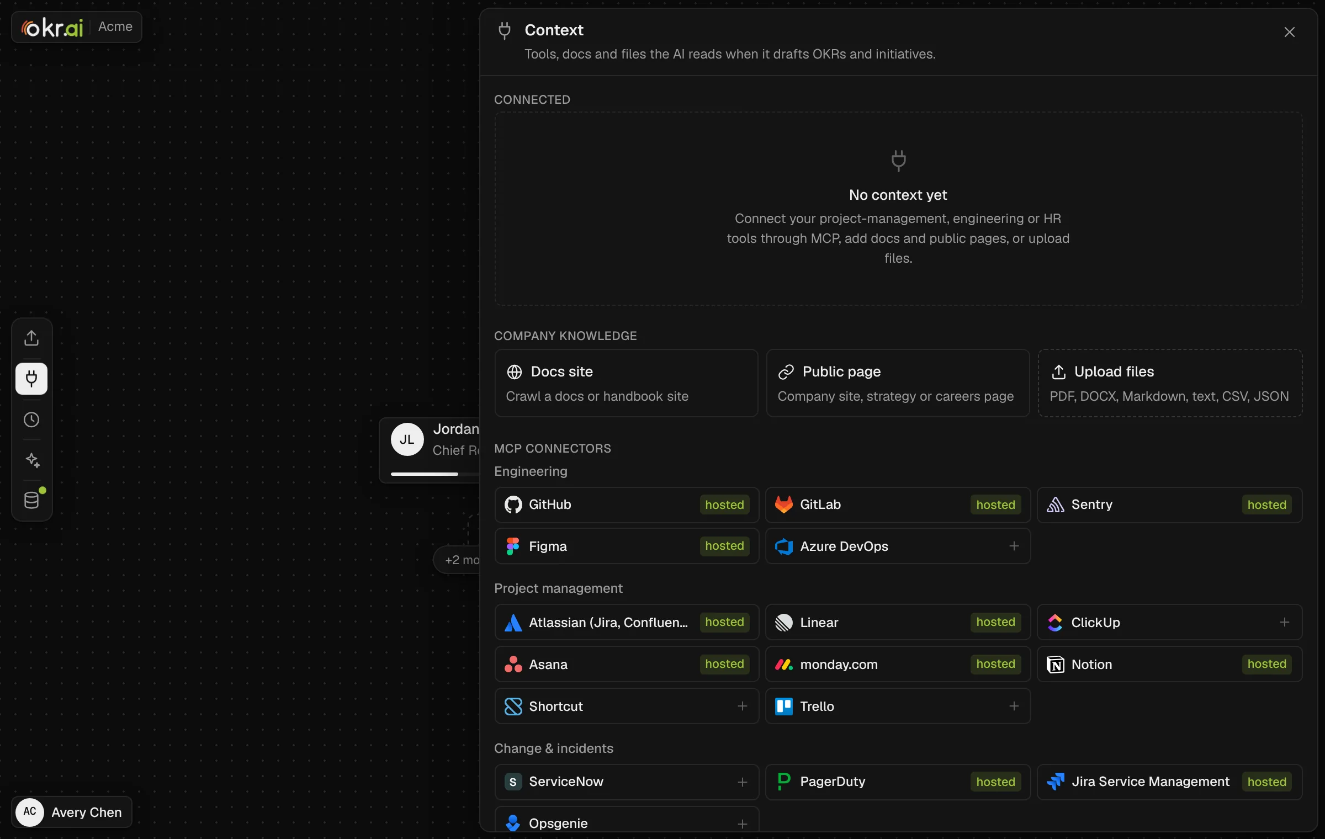Connect Atlassian (Jira, Confluence) connector
This screenshot has height=839, width=1325.
pos(627,622)
